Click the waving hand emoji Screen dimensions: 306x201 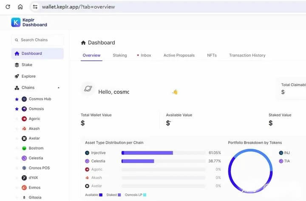tap(175, 92)
